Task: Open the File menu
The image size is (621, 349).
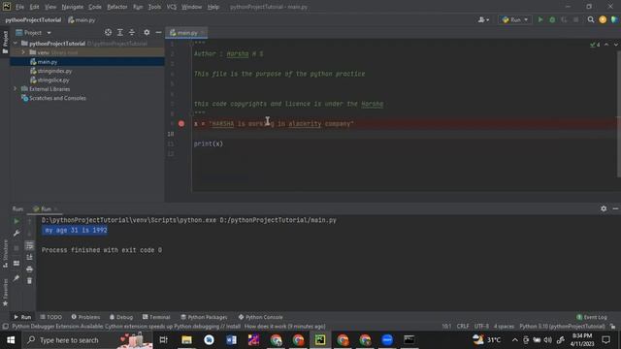Action: point(19,7)
